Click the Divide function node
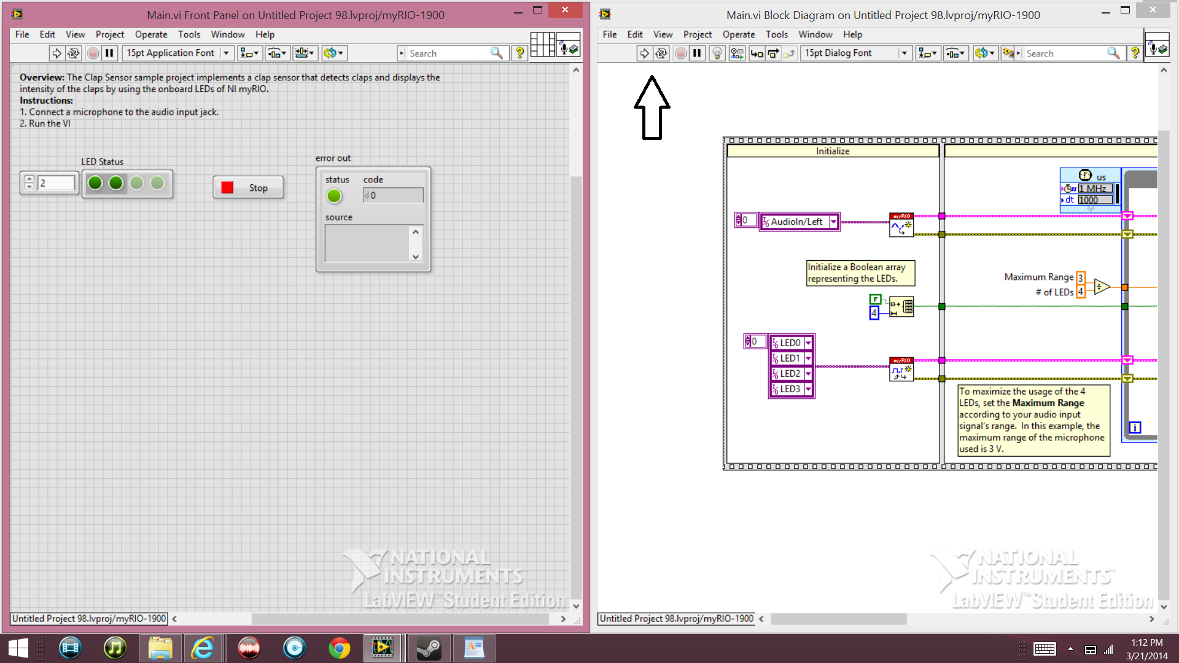Screen dimensions: 1179x663 [1102, 286]
